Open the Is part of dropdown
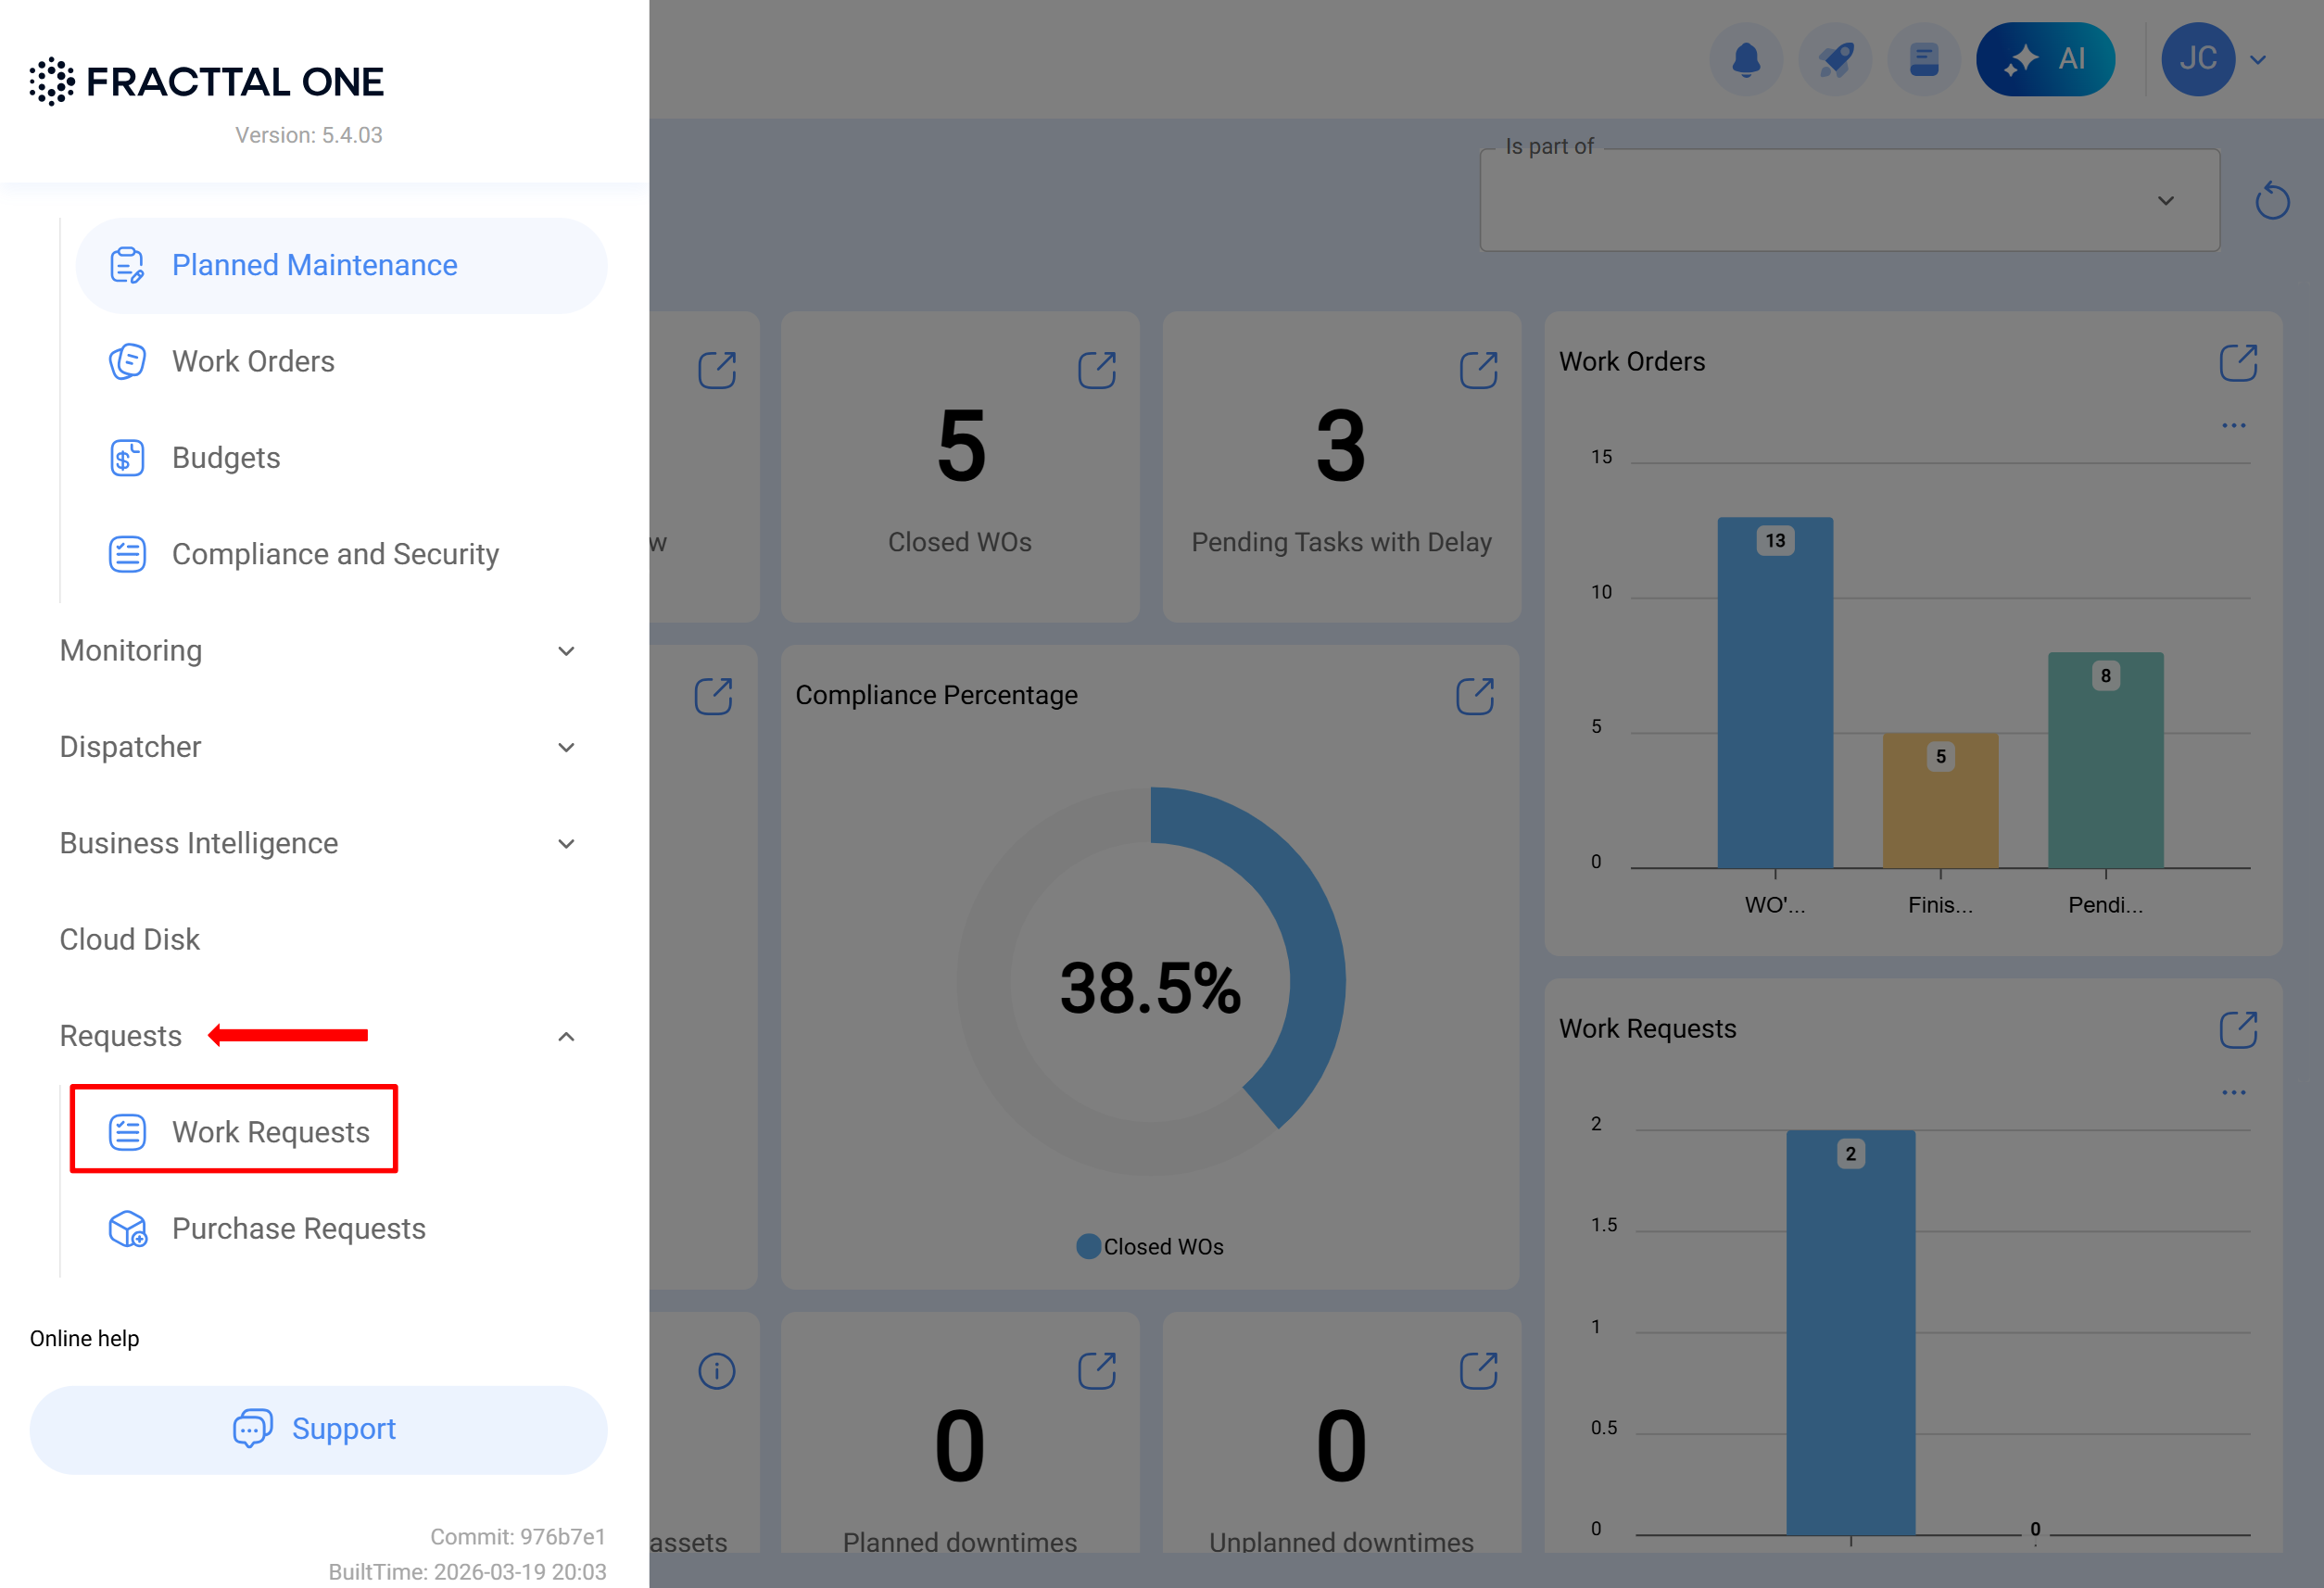The height and width of the screenshot is (1588, 2324). pyautogui.click(x=1849, y=201)
